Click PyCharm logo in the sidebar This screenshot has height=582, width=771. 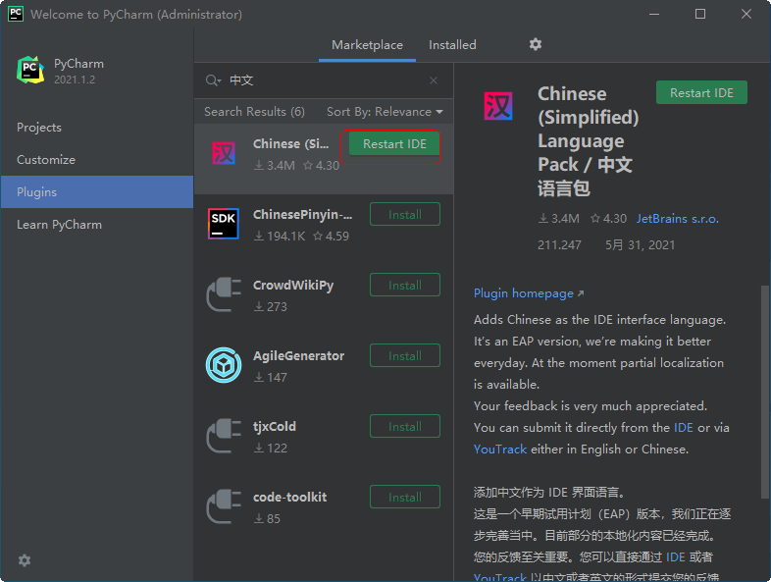(x=30, y=70)
